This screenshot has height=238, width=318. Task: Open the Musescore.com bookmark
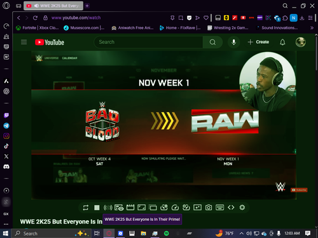click(x=84, y=28)
